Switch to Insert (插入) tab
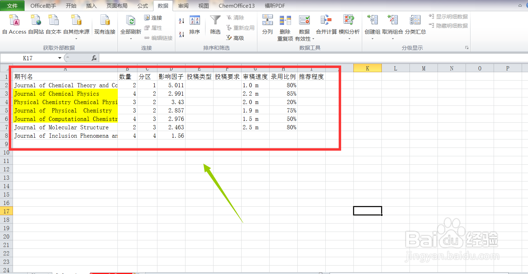 pyautogui.click(x=91, y=6)
